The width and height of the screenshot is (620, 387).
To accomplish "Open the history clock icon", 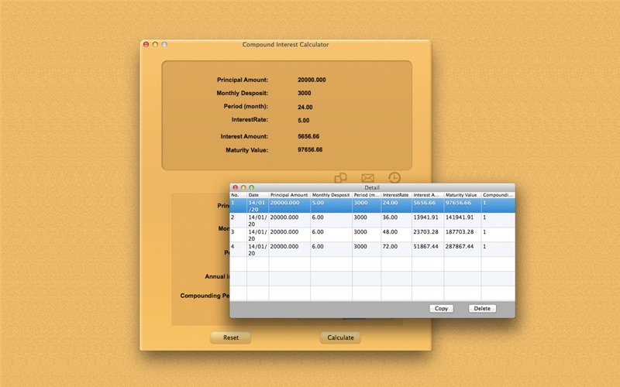I will [x=394, y=178].
